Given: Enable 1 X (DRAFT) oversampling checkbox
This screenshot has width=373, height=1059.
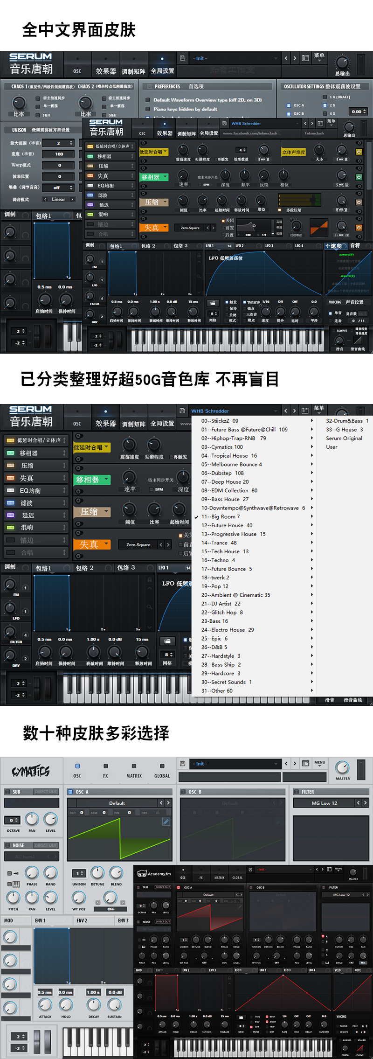Looking at the screenshot, I should tap(325, 97).
